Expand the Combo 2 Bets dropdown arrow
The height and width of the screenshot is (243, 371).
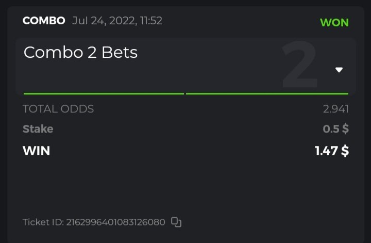click(339, 70)
